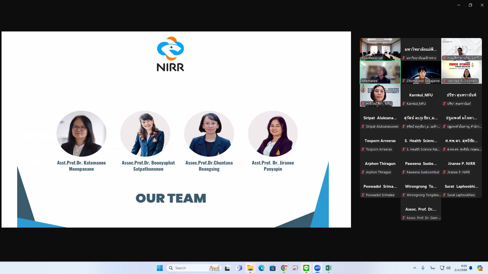Select Paweena Suebsombut participant tile

pos(421,164)
